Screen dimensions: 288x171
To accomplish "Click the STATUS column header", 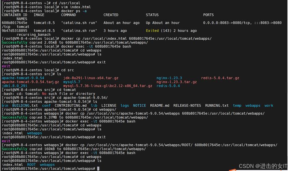I will [x=152, y=15].
